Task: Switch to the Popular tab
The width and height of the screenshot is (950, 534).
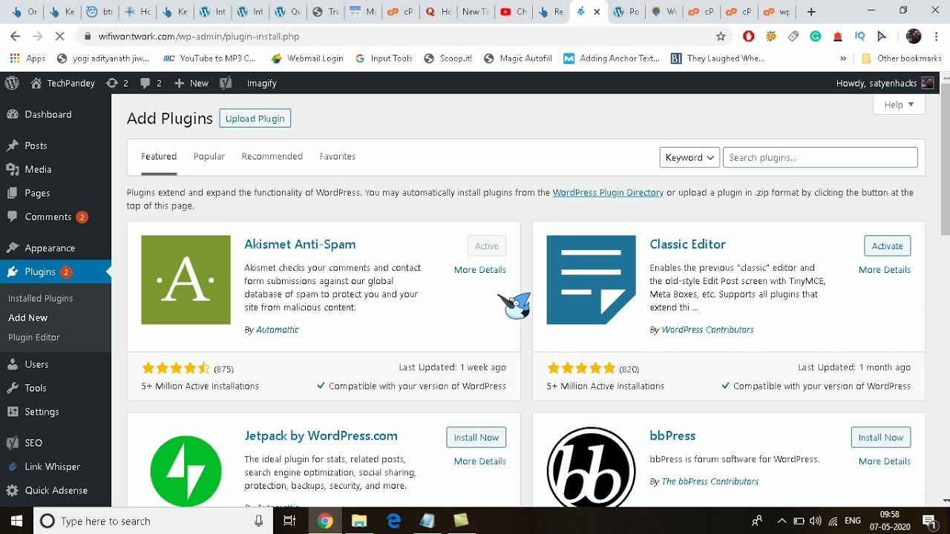Action: click(209, 156)
